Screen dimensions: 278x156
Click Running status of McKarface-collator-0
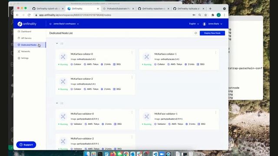63,65
